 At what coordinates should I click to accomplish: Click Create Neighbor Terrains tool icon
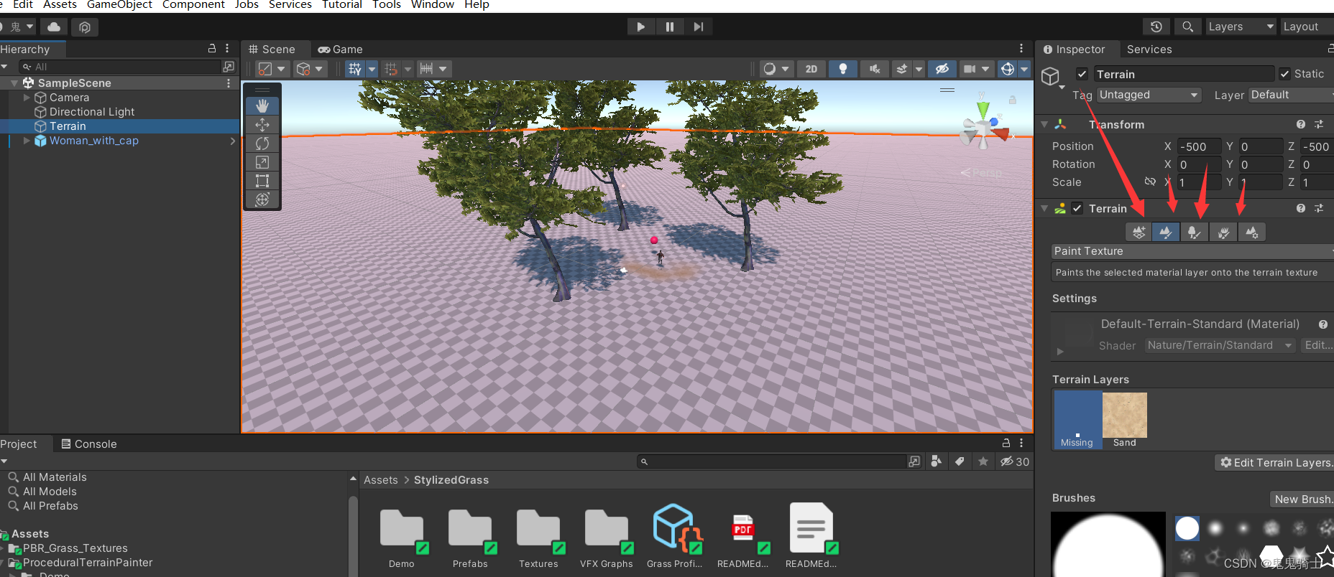(1138, 232)
